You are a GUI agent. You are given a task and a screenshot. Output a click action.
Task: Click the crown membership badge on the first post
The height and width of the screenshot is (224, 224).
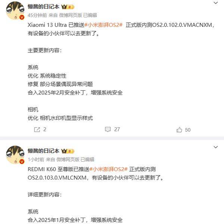(x=68, y=7)
